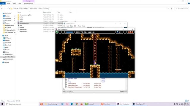This screenshot has width=190, height=106.
Task: Open Table Extras in Cheat Engine
Action: [x=123, y=92]
